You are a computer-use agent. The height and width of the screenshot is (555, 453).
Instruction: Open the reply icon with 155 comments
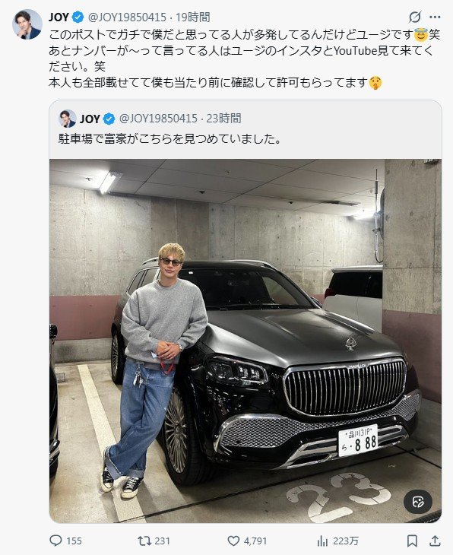(56, 541)
